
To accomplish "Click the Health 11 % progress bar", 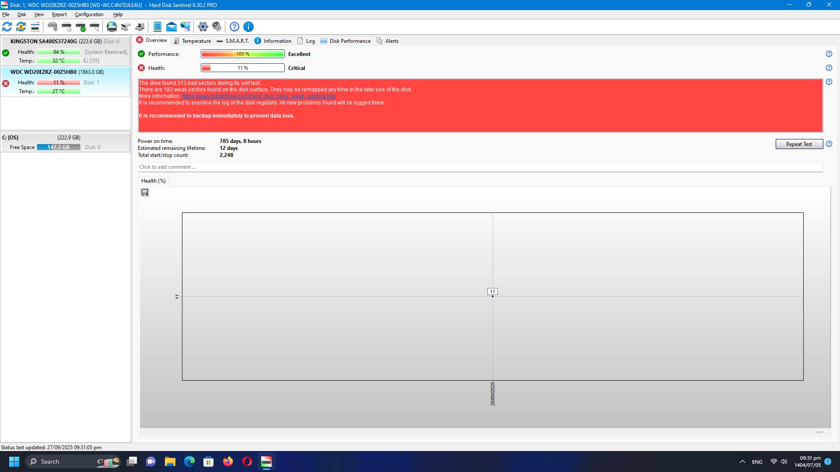I will pyautogui.click(x=242, y=68).
